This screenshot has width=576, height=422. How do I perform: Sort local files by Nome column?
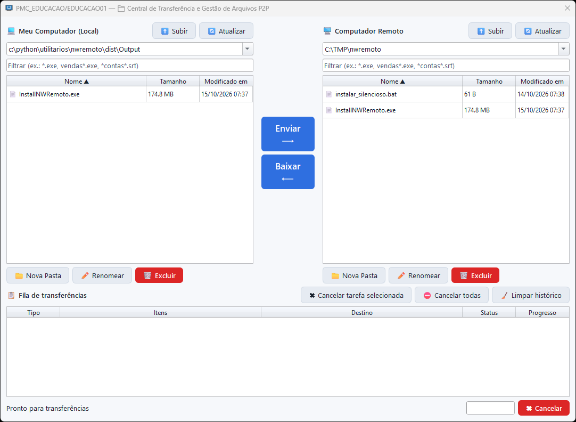(77, 81)
